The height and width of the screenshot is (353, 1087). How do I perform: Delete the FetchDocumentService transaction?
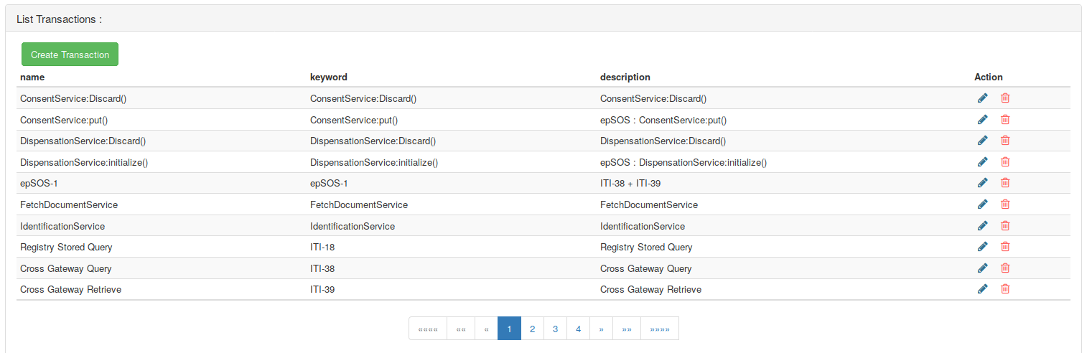tap(1005, 204)
